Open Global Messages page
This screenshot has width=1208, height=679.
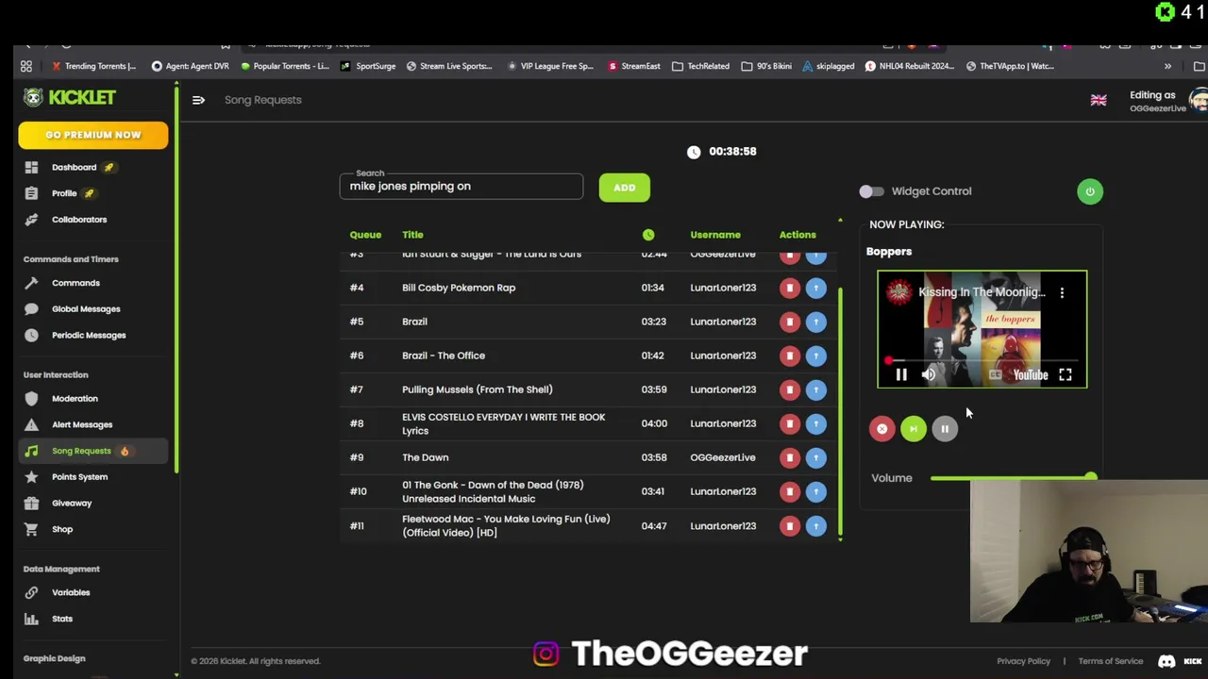point(86,309)
